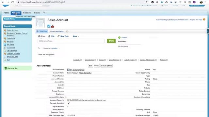Go back with browser back arrow

3,2
